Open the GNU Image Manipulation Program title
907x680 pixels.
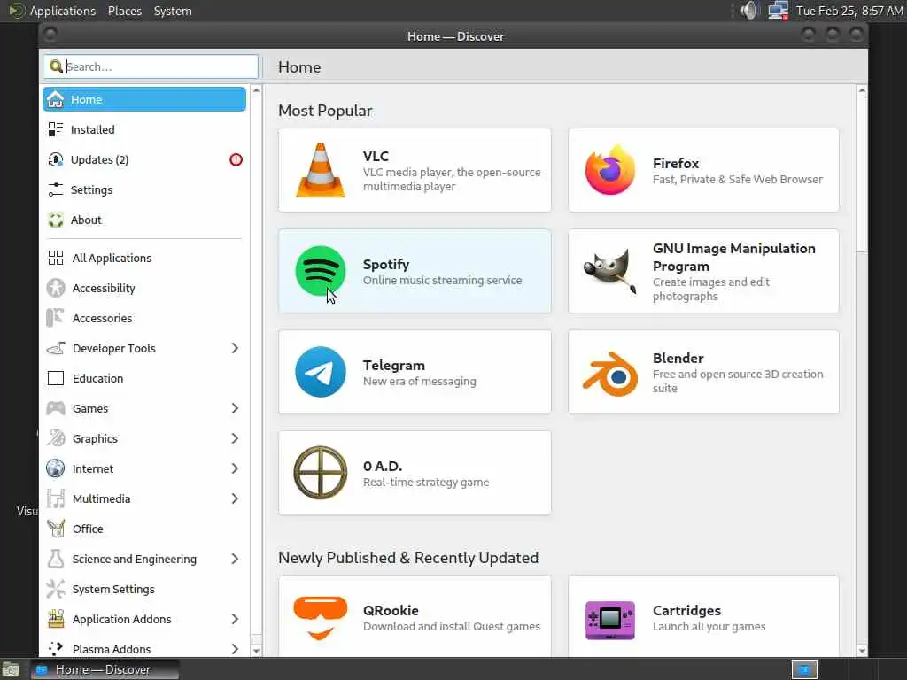coord(734,258)
